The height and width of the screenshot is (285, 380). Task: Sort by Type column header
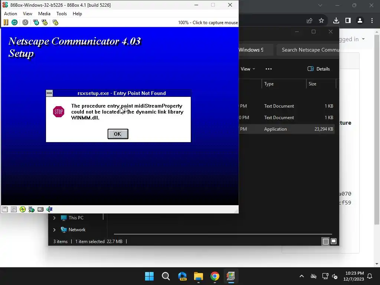[x=284, y=84]
